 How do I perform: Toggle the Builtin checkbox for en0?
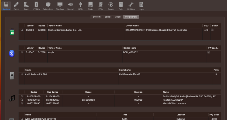(212, 30)
